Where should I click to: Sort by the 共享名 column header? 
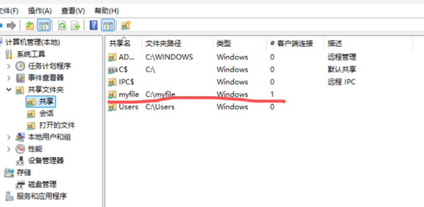(120, 43)
